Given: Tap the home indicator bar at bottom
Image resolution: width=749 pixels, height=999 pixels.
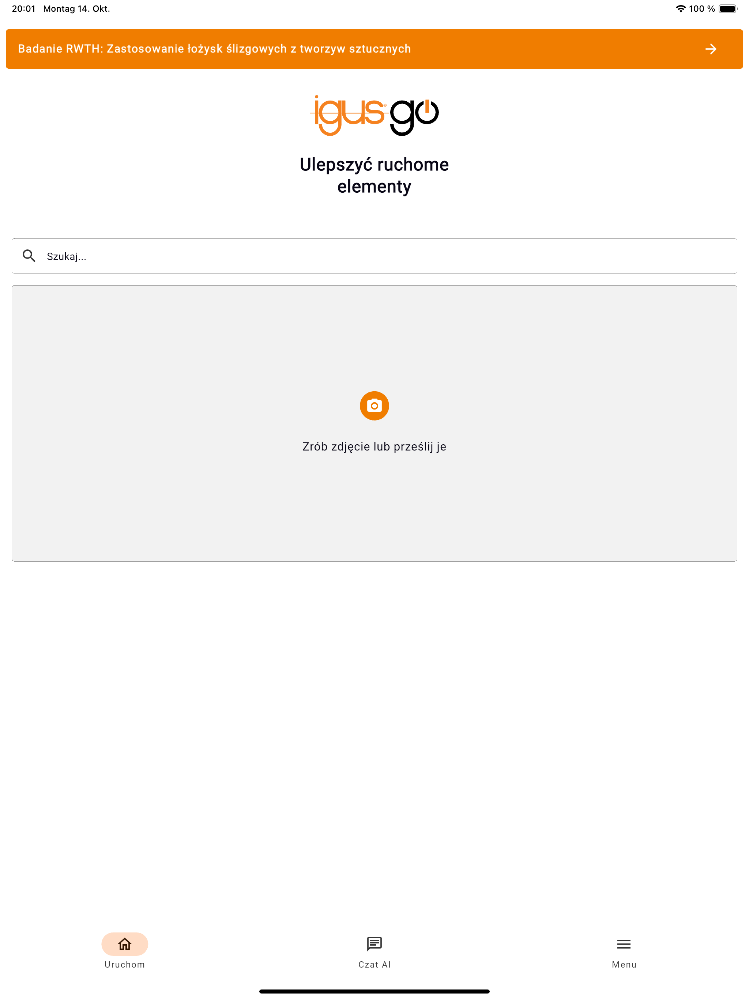Looking at the screenshot, I should pos(374,991).
